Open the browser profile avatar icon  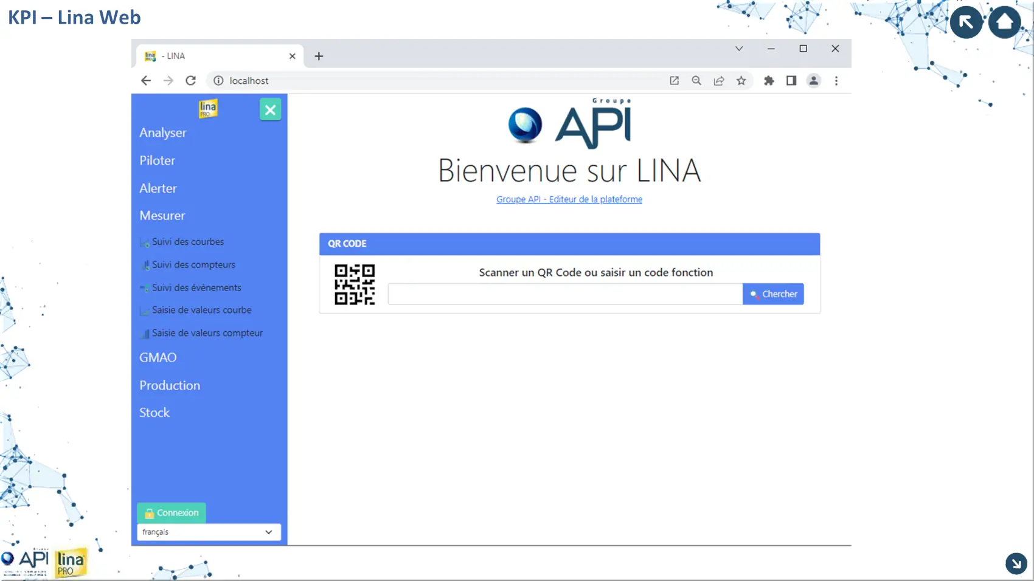(x=813, y=81)
